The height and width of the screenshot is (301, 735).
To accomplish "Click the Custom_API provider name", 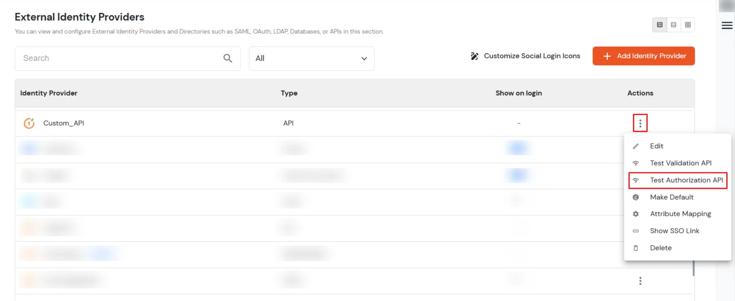I will [x=64, y=123].
